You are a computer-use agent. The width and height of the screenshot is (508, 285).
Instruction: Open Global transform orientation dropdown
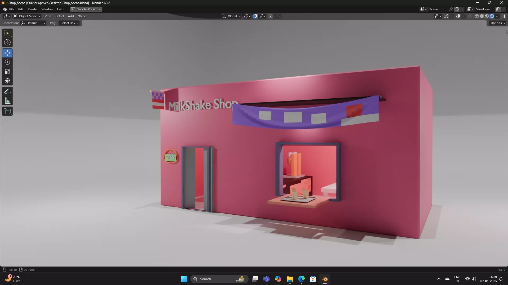coord(232,16)
